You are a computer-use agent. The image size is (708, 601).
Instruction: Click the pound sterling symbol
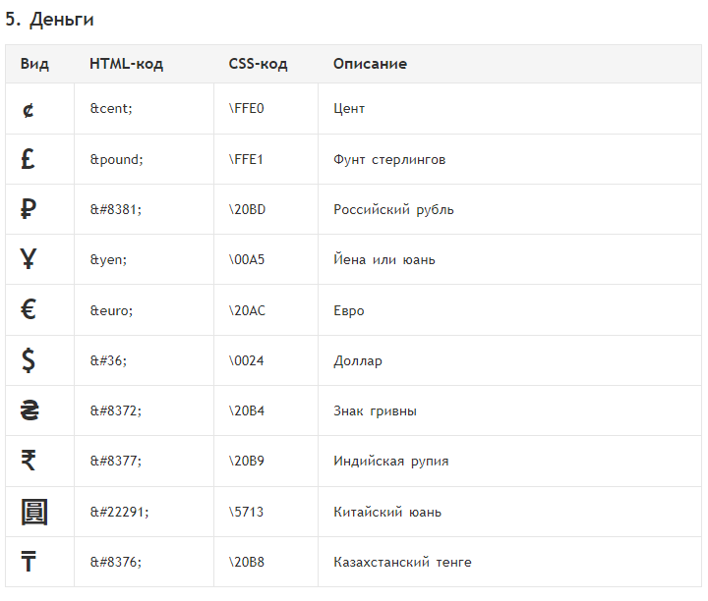[x=28, y=159]
